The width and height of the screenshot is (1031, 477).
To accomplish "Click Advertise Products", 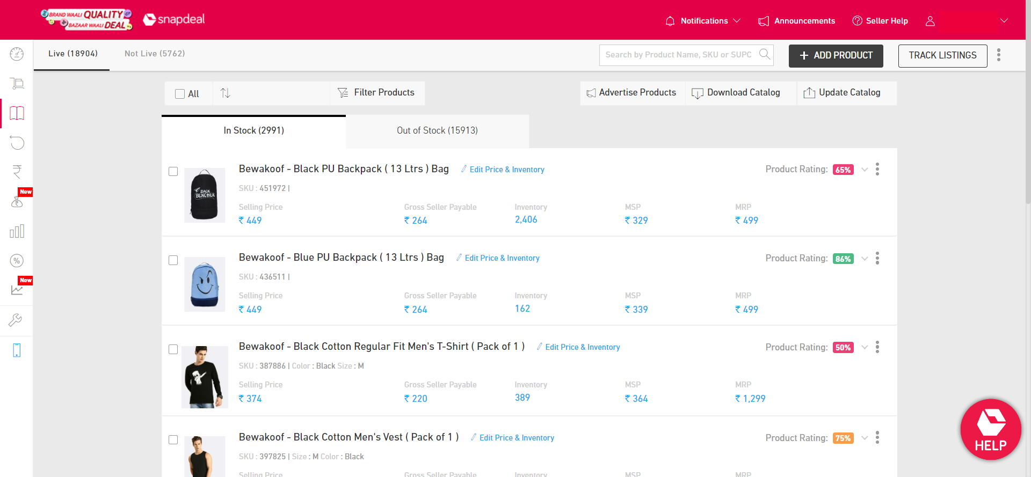I will click(631, 93).
